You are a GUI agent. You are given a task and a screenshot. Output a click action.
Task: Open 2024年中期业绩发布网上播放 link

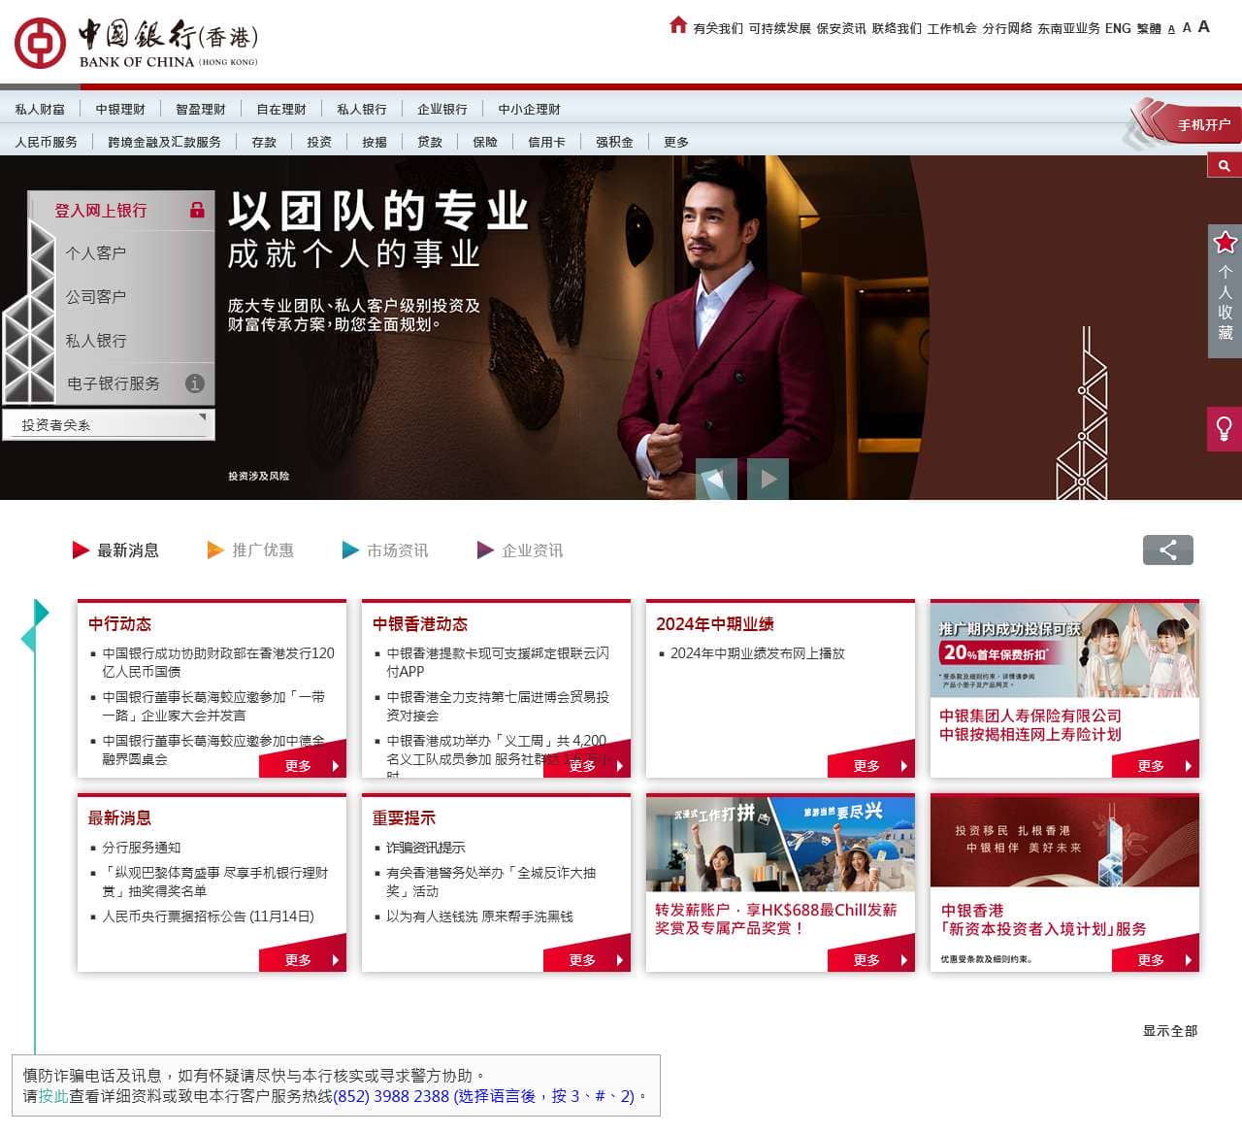pyautogui.click(x=758, y=653)
